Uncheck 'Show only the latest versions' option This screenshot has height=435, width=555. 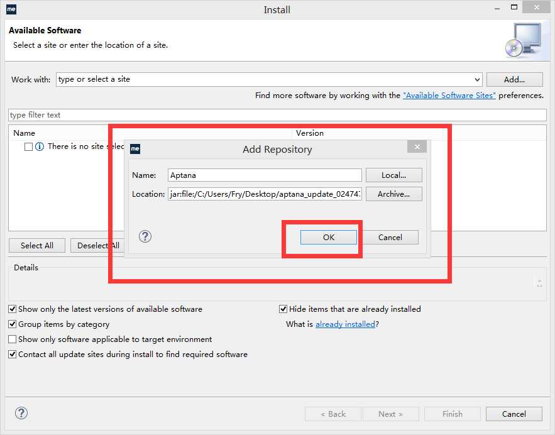point(13,309)
